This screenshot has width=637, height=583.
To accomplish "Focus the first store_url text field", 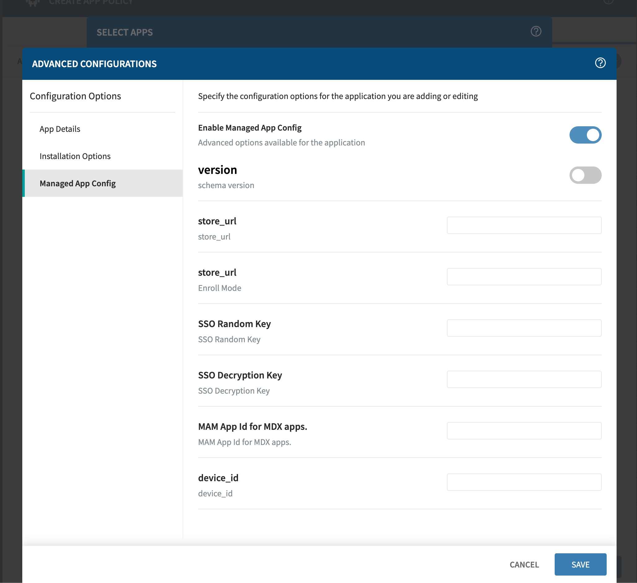I will click(x=524, y=225).
